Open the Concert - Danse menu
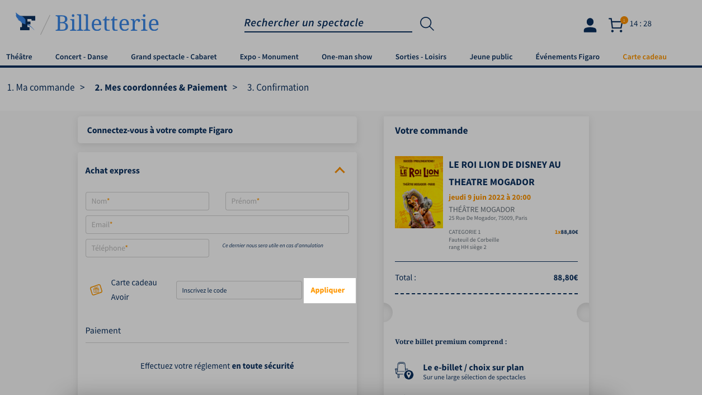Screen dimensions: 702x395 pyautogui.click(x=82, y=57)
